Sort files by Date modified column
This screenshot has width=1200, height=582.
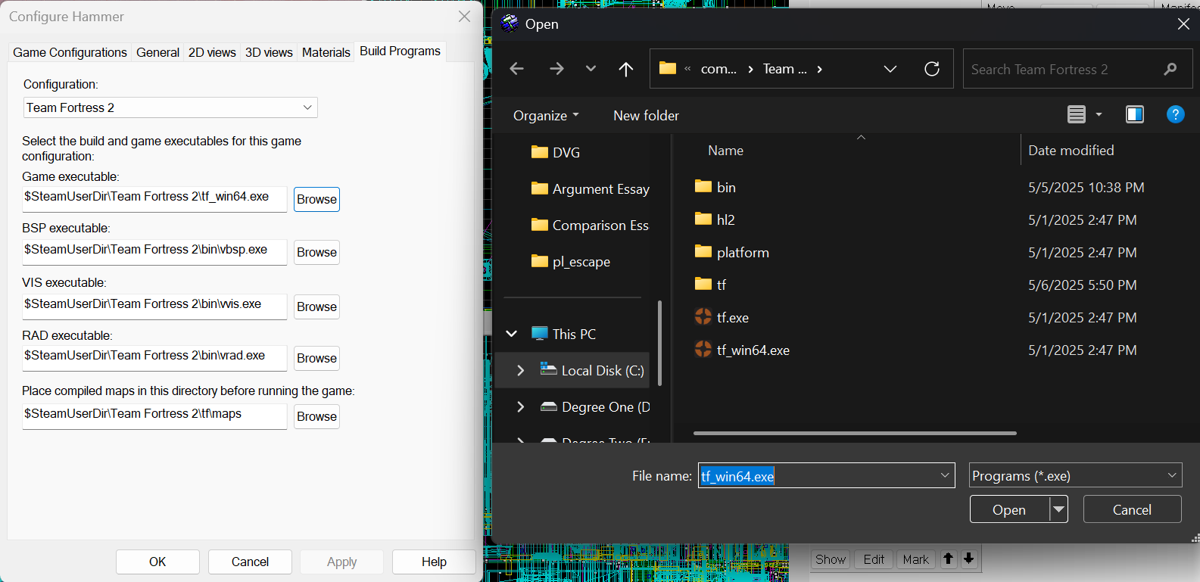(x=1071, y=151)
